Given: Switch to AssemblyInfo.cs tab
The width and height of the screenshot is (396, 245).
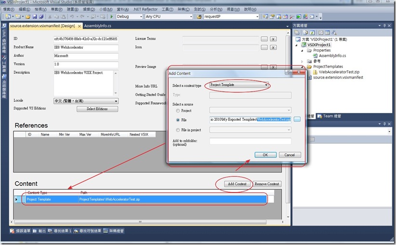Looking at the screenshot, I should [98, 26].
